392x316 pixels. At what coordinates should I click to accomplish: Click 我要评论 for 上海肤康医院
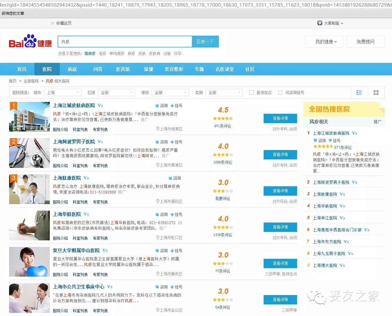223,198
